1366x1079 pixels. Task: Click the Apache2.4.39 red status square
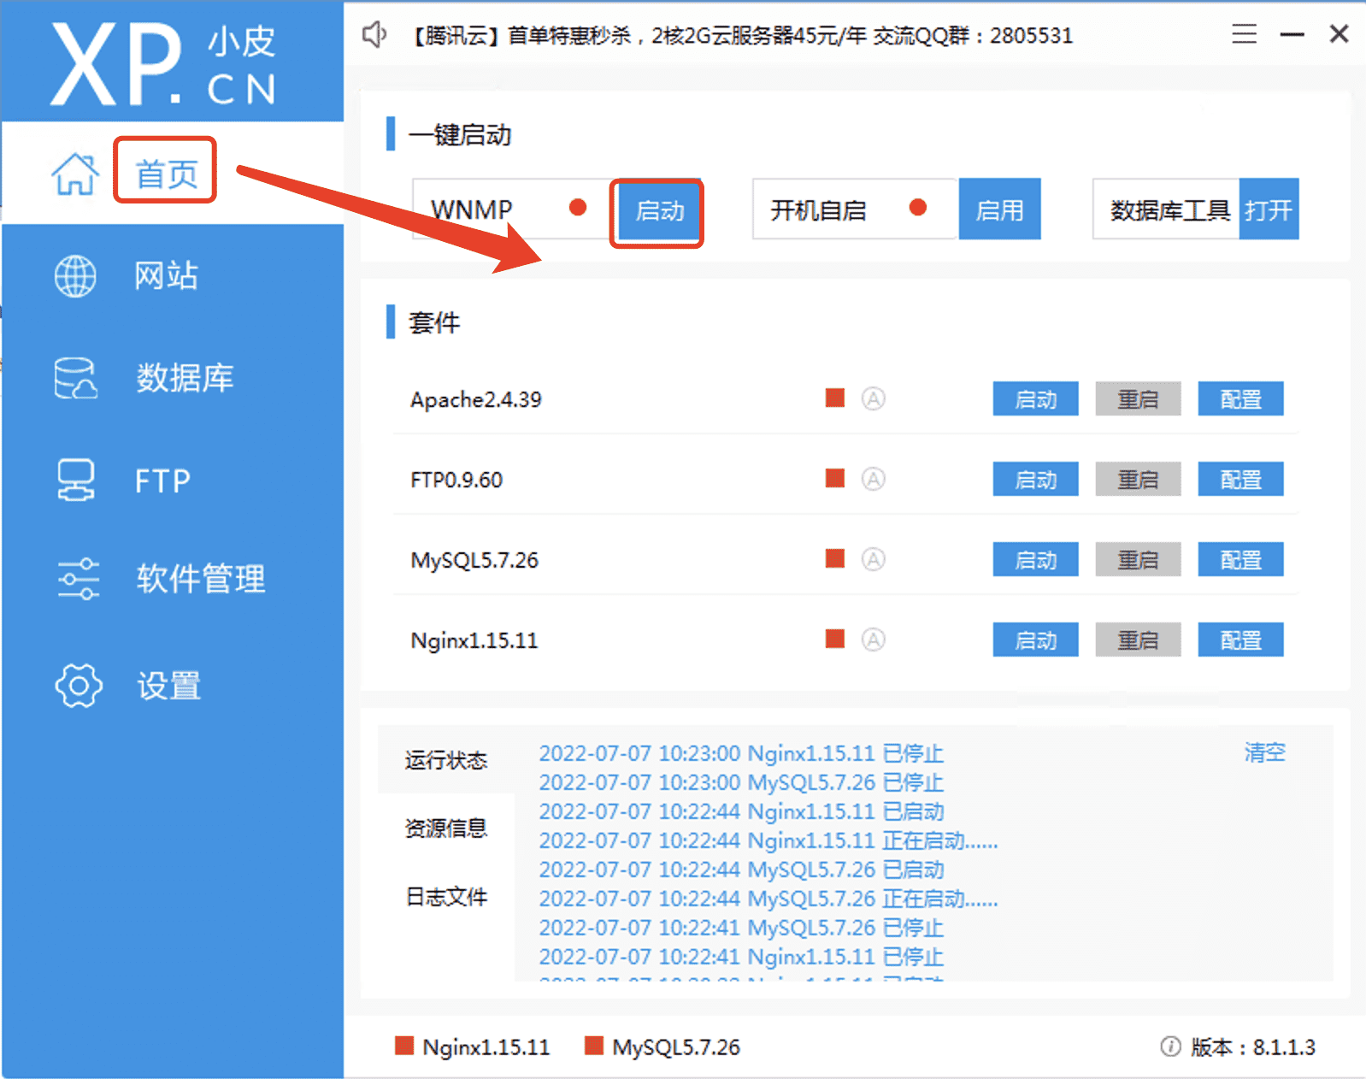(x=835, y=398)
